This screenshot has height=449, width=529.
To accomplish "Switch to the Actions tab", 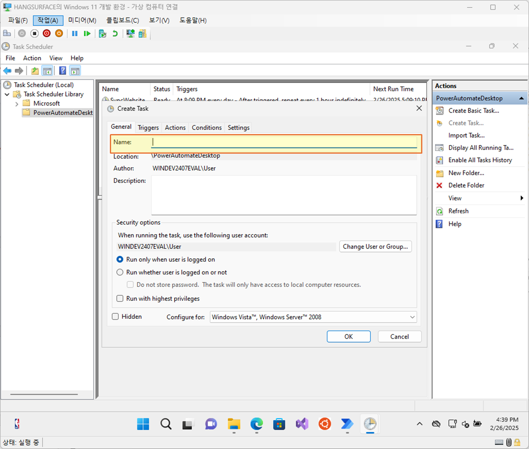I will coord(175,128).
